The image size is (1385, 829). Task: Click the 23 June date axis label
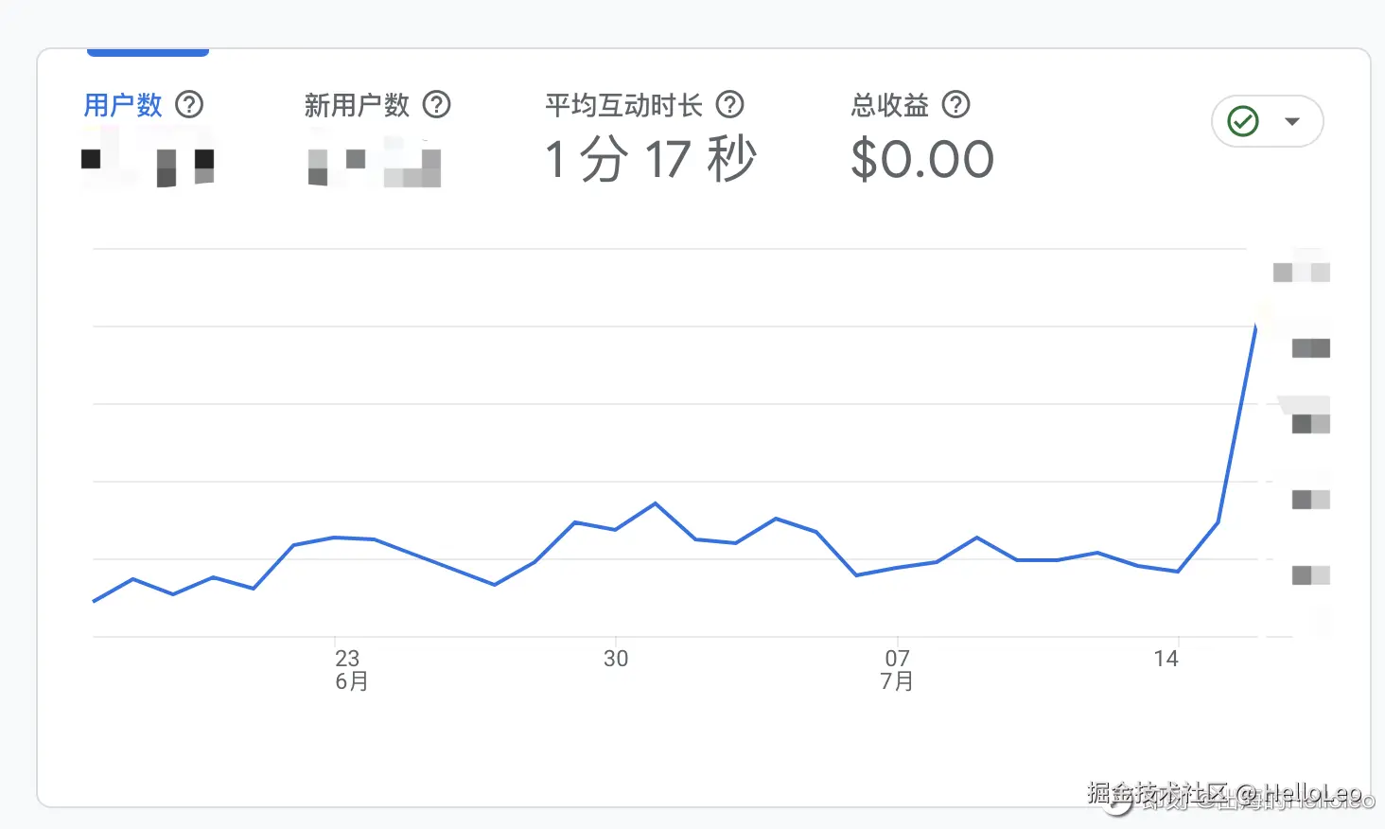click(x=348, y=658)
